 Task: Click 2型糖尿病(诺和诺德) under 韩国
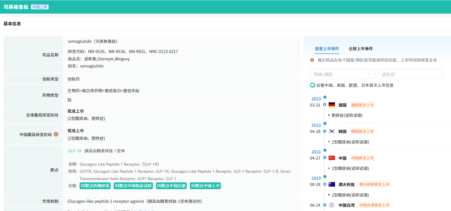(x=350, y=142)
